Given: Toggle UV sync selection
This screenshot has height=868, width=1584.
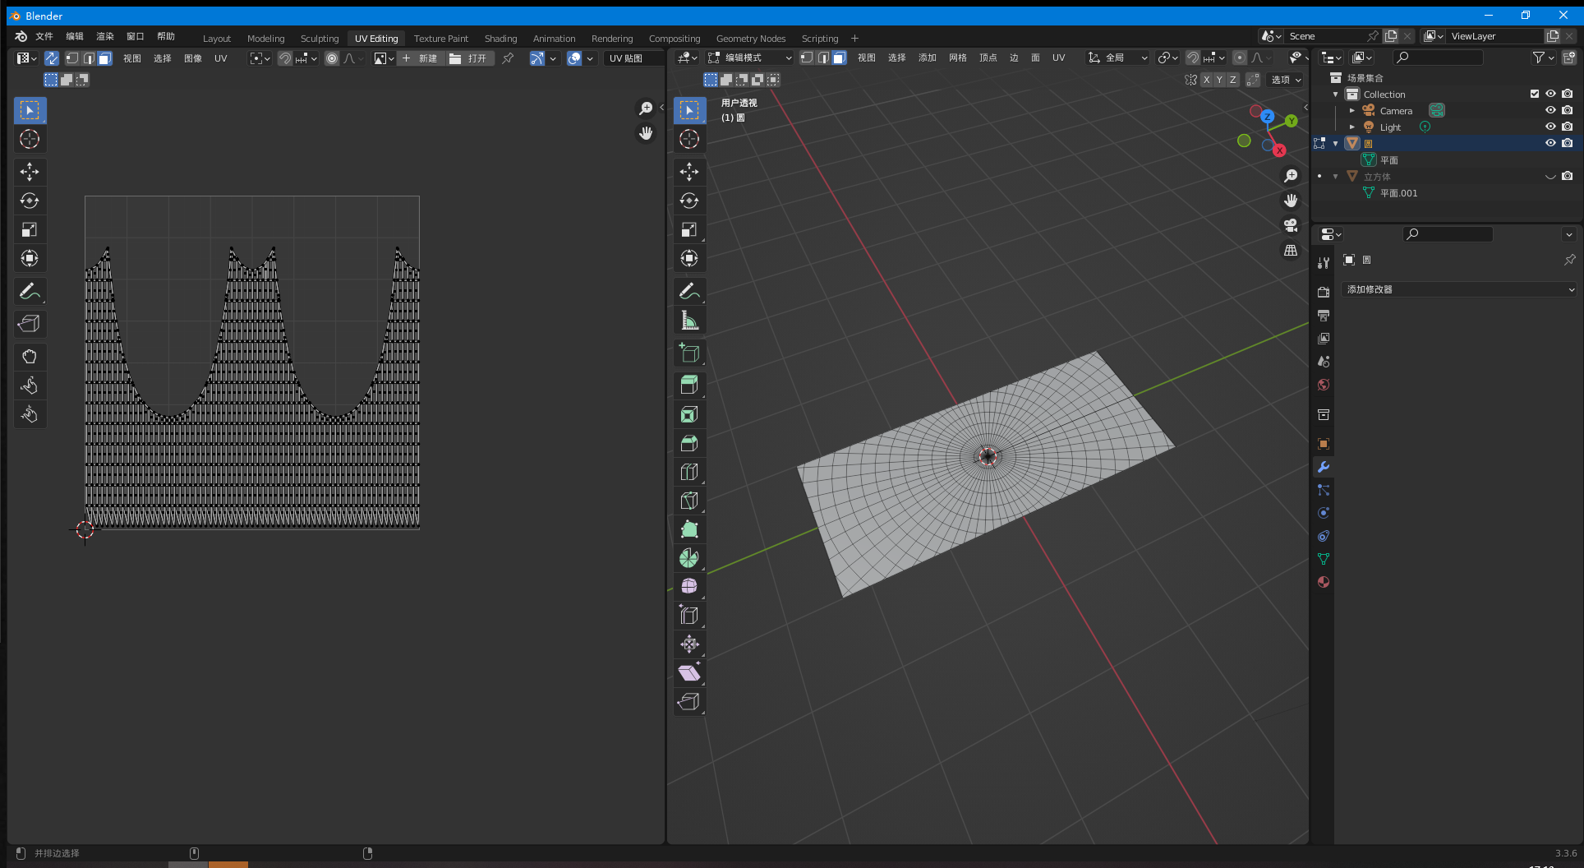Looking at the screenshot, I should 51,58.
